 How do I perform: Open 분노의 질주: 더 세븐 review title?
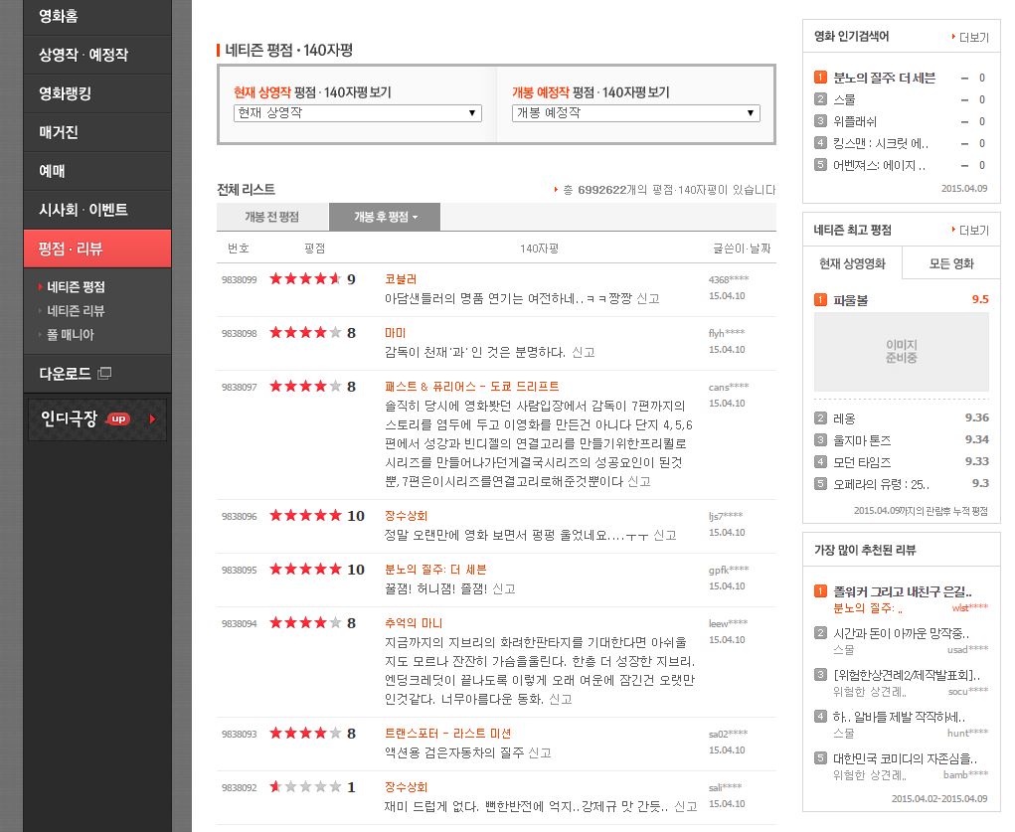click(x=435, y=570)
